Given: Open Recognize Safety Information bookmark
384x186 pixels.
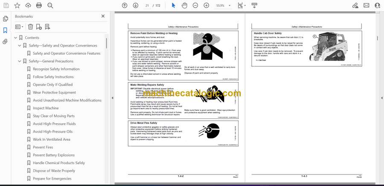Looking at the screenshot, I should pyautogui.click(x=56, y=69).
